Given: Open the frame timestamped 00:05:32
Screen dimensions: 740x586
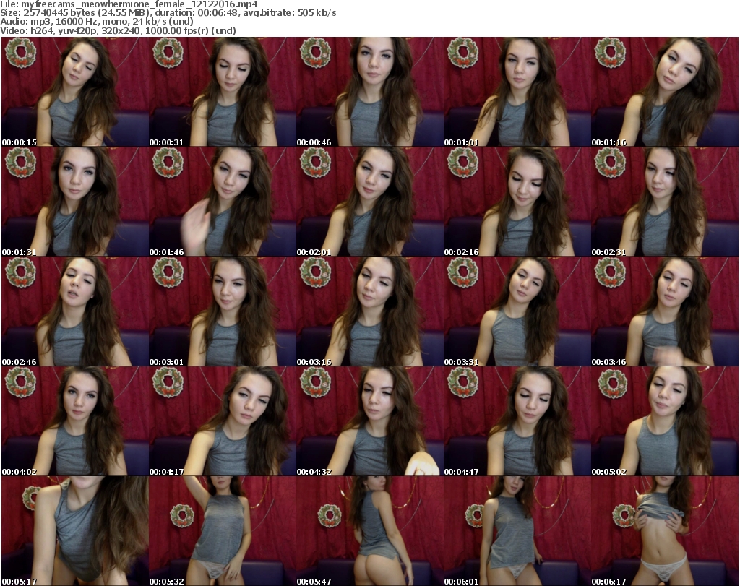Looking at the screenshot, I should [x=223, y=531].
